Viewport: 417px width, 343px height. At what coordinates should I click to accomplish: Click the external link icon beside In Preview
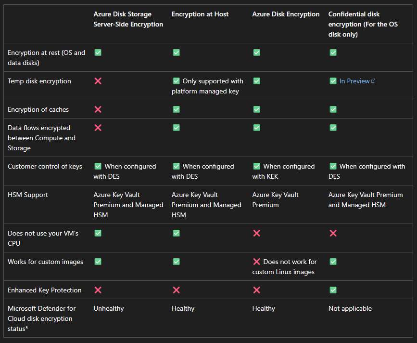pyautogui.click(x=373, y=81)
